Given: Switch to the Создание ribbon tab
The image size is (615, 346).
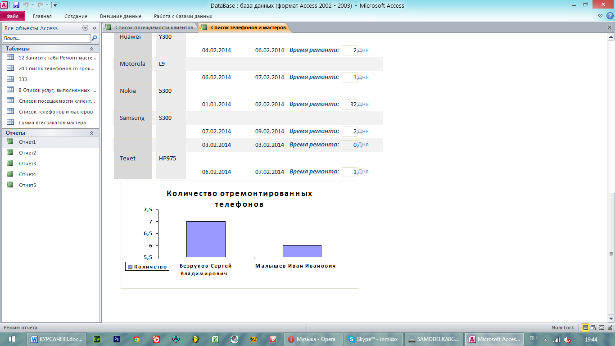Looking at the screenshot, I should 76,16.
